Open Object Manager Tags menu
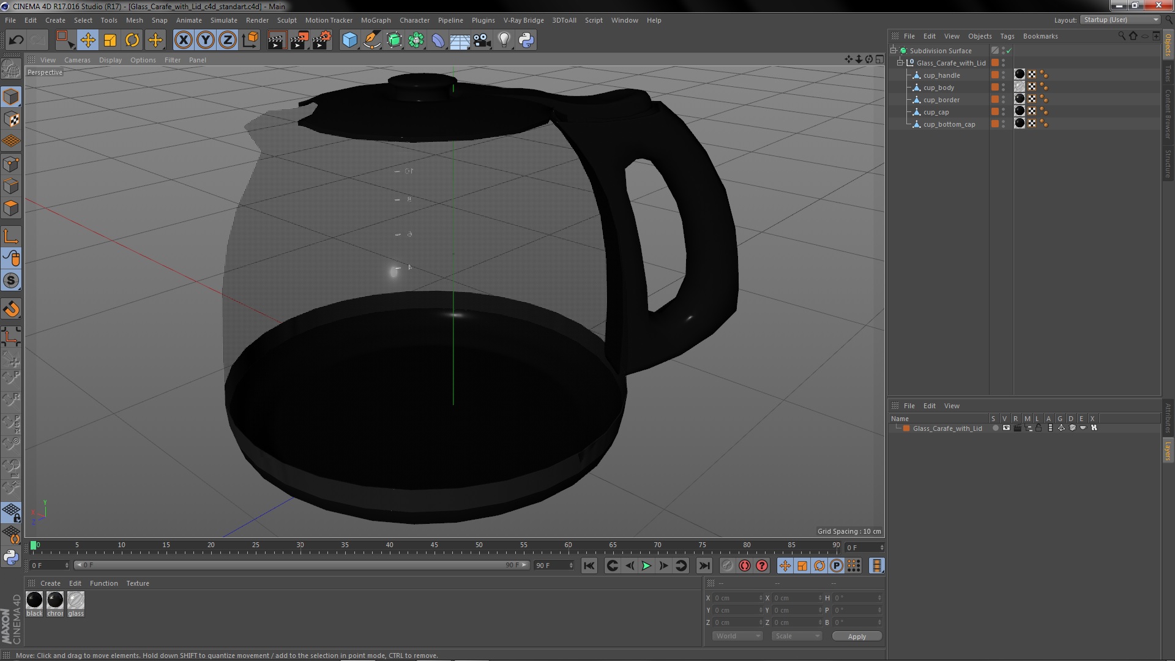1175x661 pixels. [1007, 36]
